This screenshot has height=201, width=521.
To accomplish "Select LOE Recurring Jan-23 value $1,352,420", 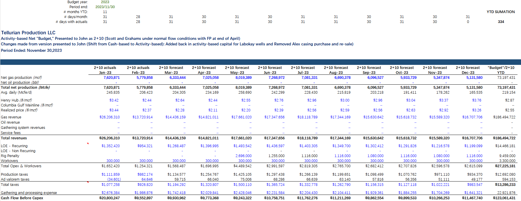I will 111,146.
